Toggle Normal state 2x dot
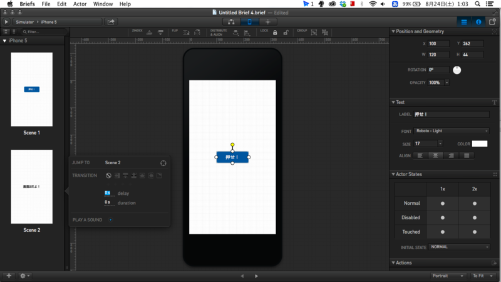 (x=475, y=203)
